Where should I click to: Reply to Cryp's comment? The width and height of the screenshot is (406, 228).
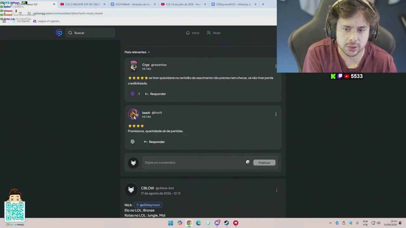155,94
